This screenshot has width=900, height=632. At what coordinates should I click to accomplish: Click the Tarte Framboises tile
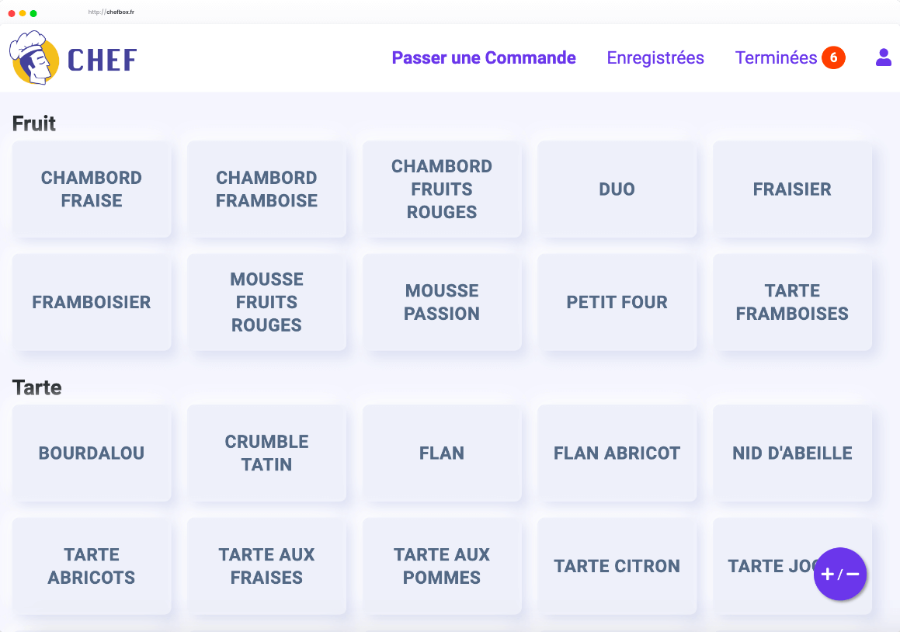click(x=792, y=302)
